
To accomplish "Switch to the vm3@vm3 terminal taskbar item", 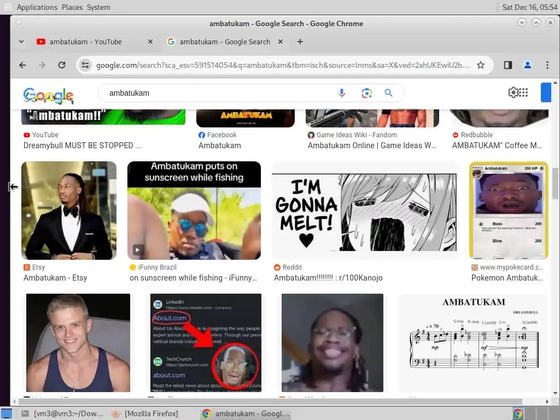I will pos(62,413).
